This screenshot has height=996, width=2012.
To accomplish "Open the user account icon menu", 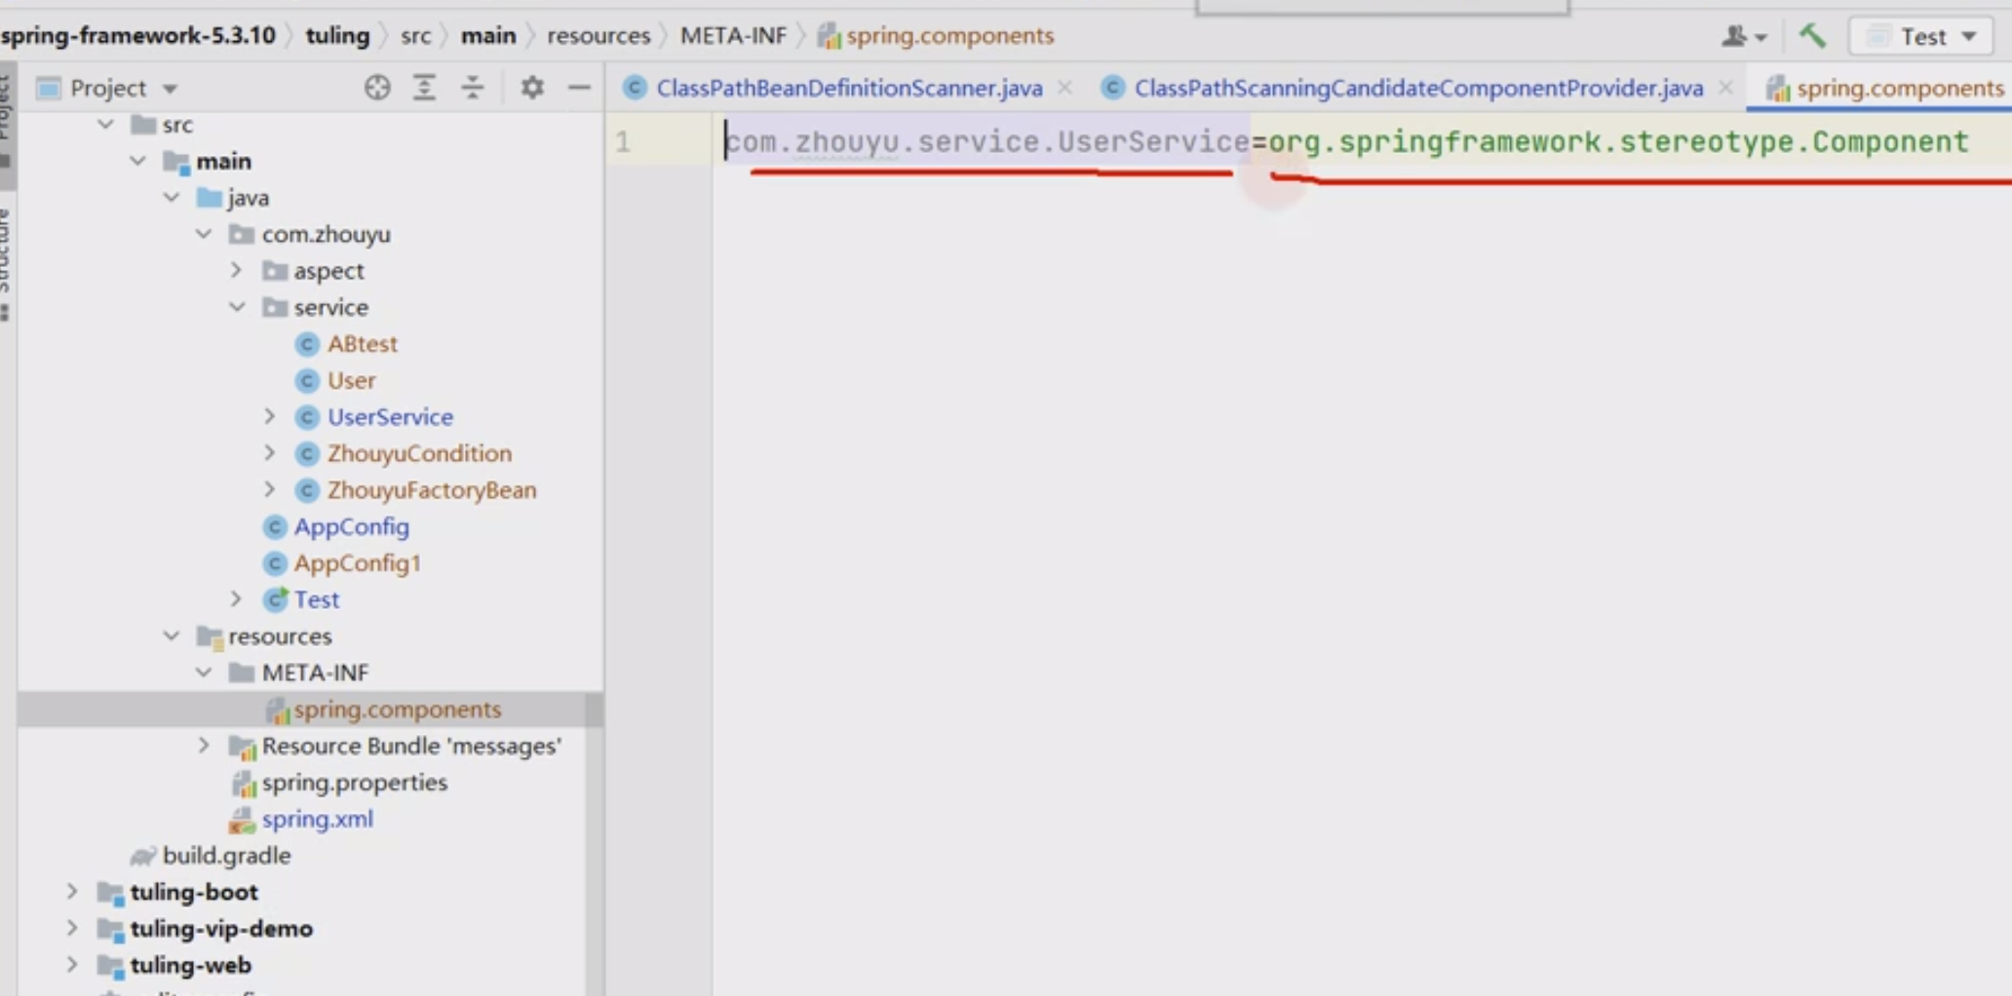I will [x=1744, y=36].
